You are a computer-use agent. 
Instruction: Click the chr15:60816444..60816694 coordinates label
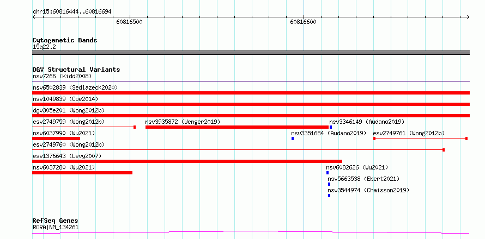tap(72, 12)
